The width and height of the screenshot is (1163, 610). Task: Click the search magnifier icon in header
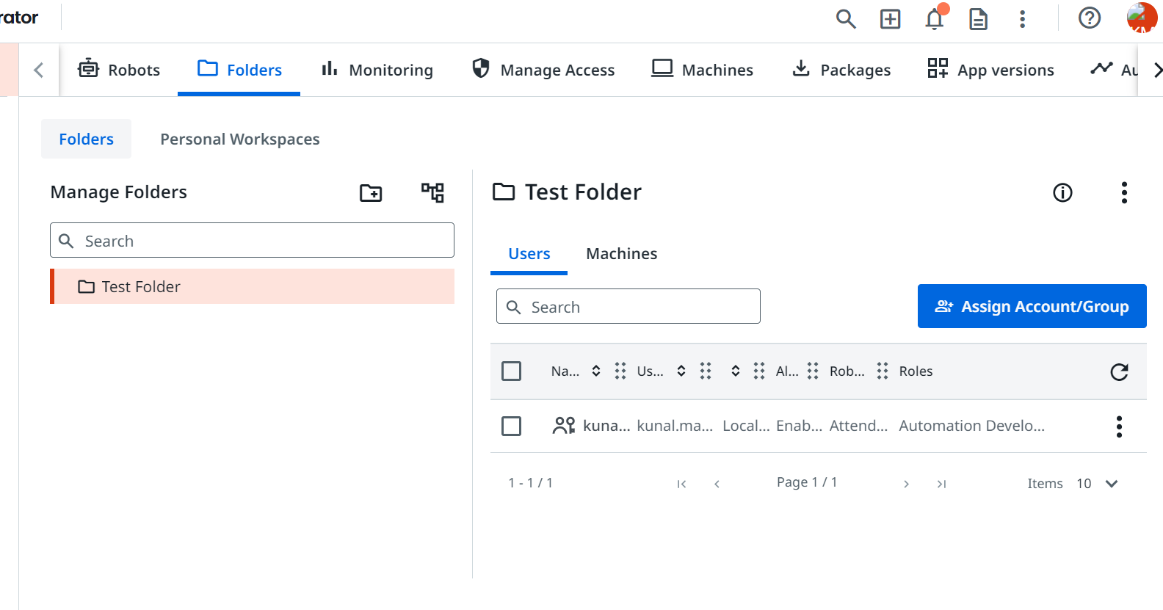click(x=846, y=19)
